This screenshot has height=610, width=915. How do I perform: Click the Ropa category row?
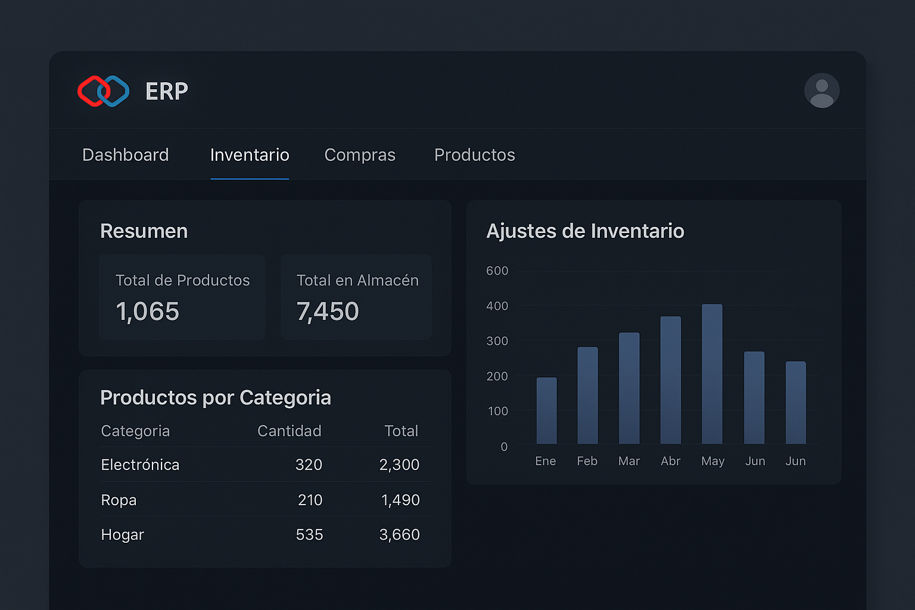tap(119, 500)
